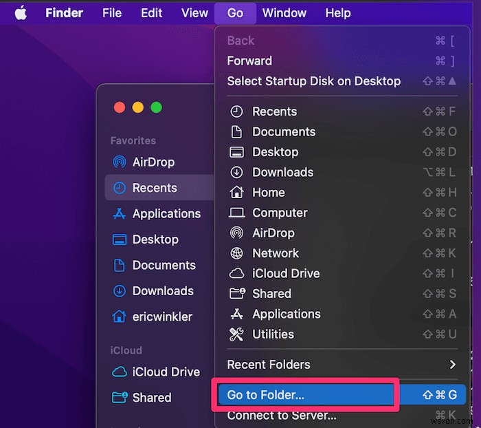The height and width of the screenshot is (428, 481).
Task: Open the View menu
Action: pos(194,13)
